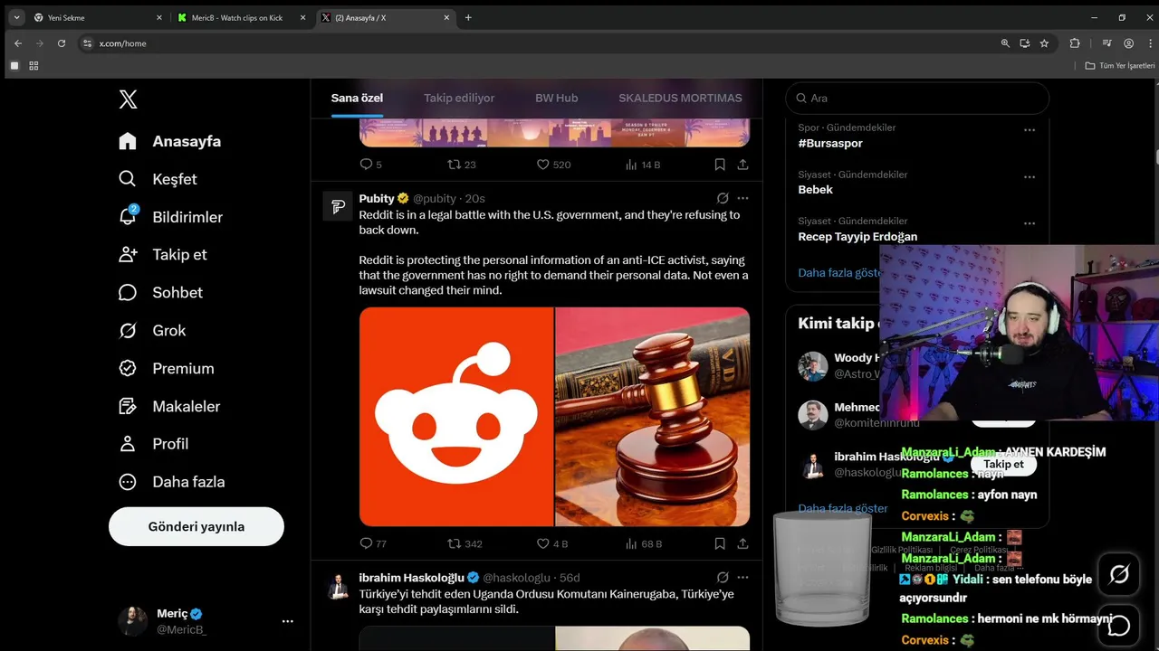Image resolution: width=1159 pixels, height=651 pixels.
Task: Switch to Sana özel tab
Action: [x=357, y=98]
